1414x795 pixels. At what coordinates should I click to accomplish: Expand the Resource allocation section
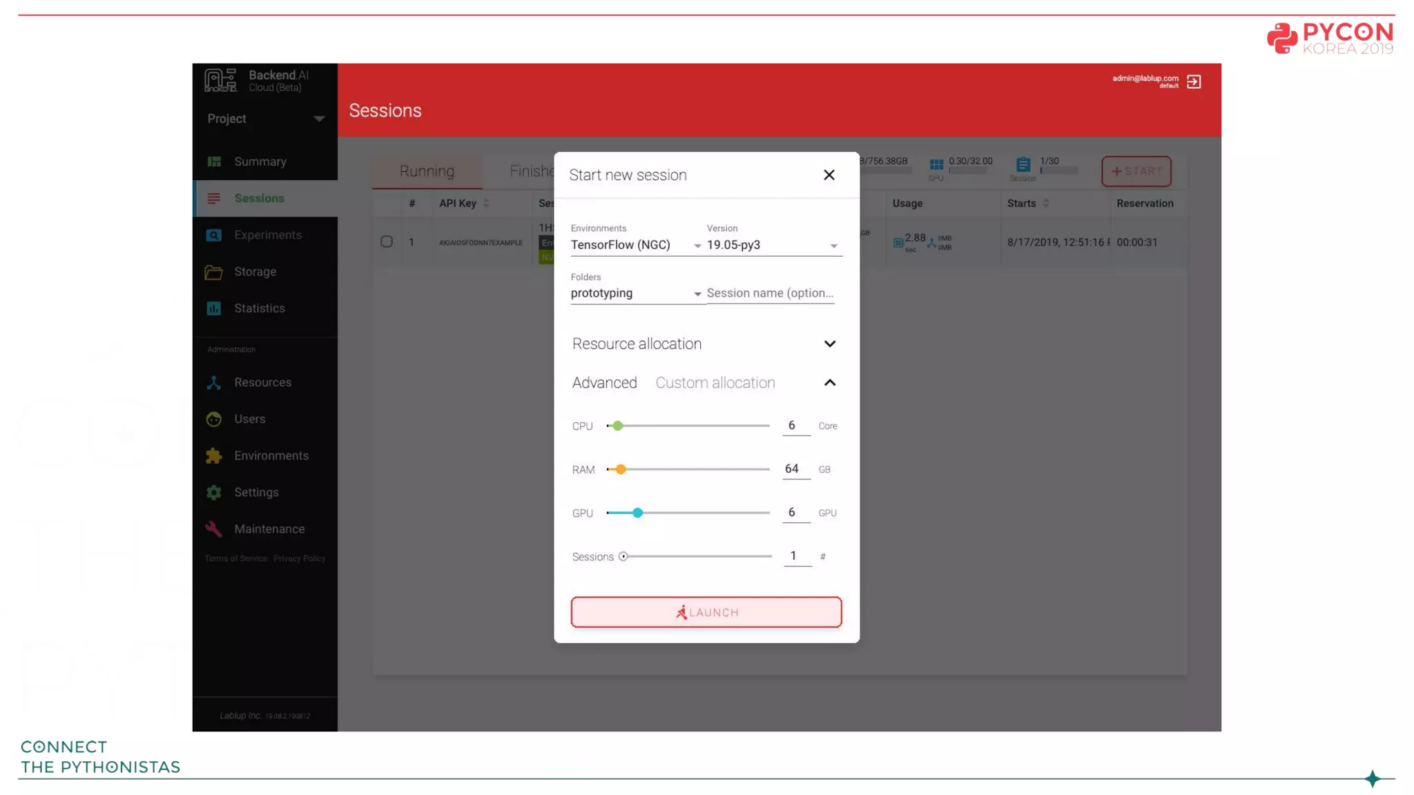click(x=829, y=344)
